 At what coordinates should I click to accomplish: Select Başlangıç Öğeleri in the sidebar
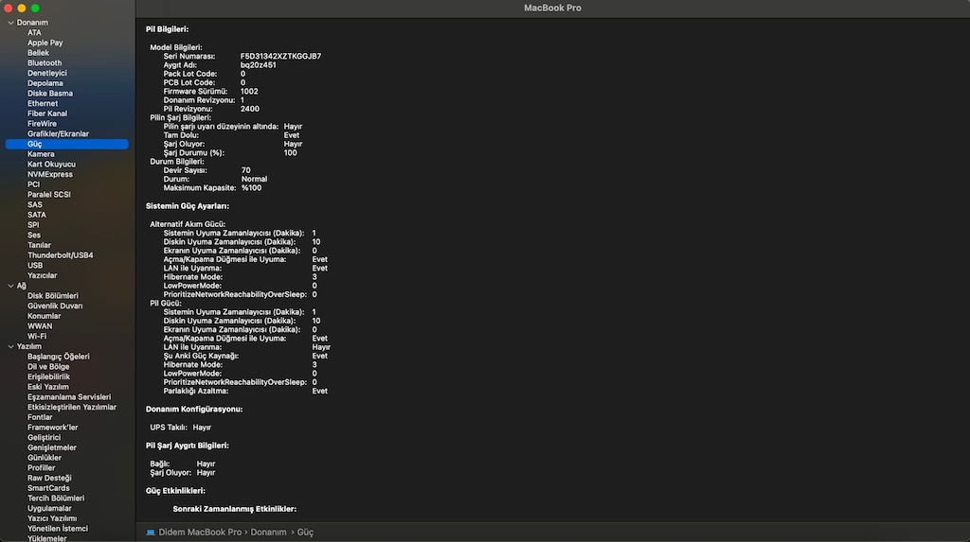[x=58, y=357]
